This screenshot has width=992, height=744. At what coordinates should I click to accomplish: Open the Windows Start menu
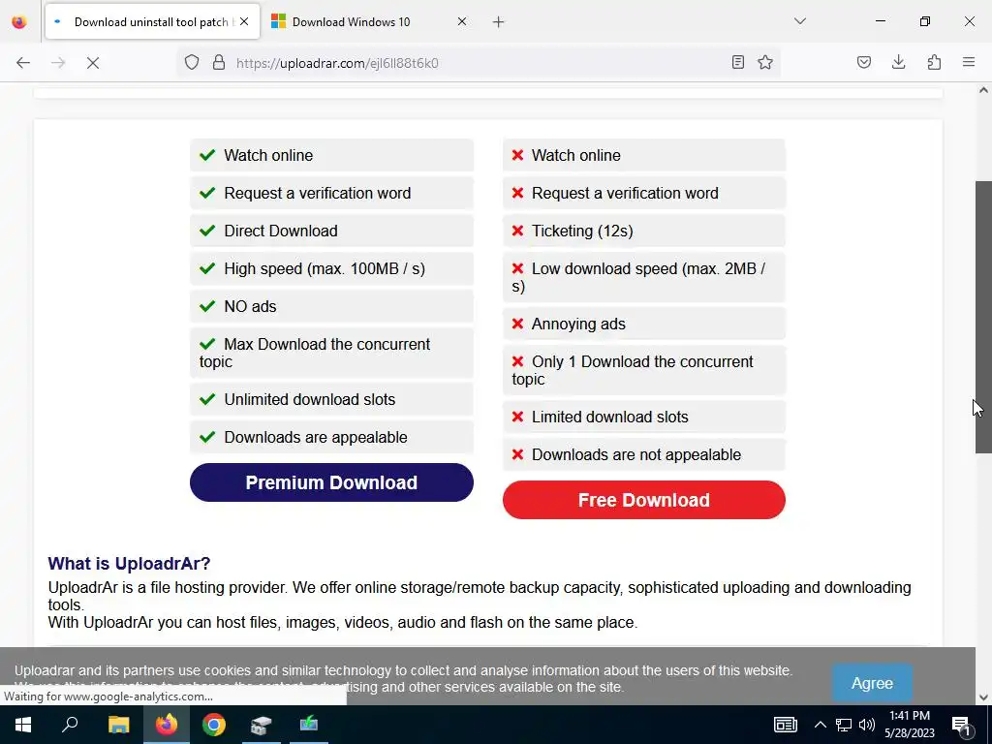(x=23, y=725)
